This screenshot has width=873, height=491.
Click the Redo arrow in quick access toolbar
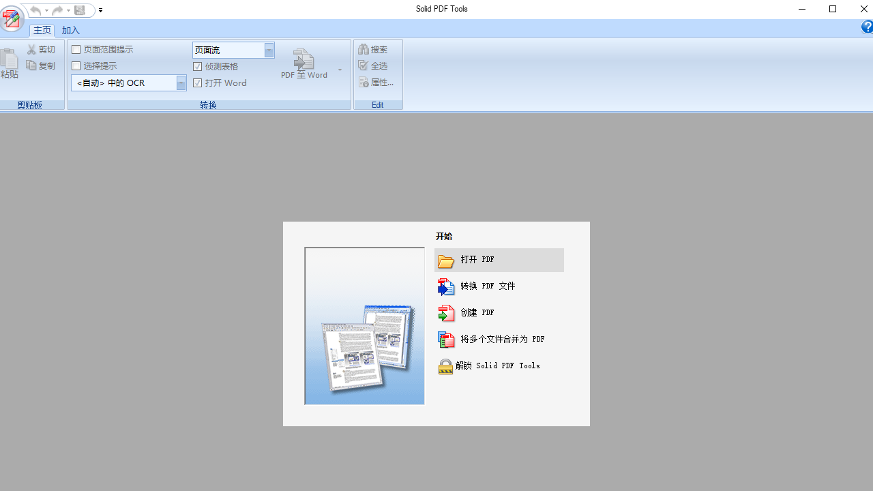[57, 10]
